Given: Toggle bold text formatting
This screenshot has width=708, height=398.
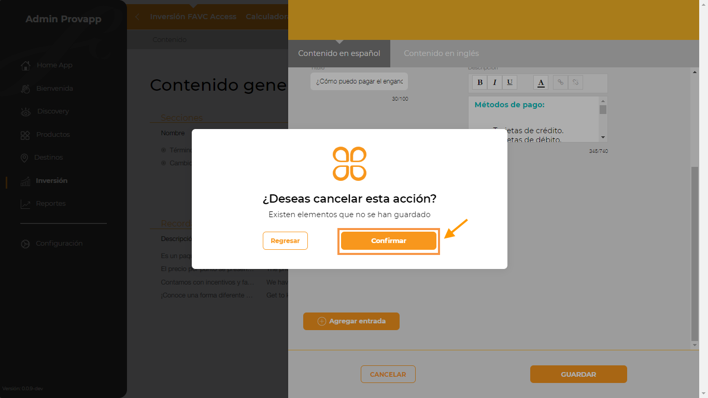Looking at the screenshot, I should pos(480,82).
